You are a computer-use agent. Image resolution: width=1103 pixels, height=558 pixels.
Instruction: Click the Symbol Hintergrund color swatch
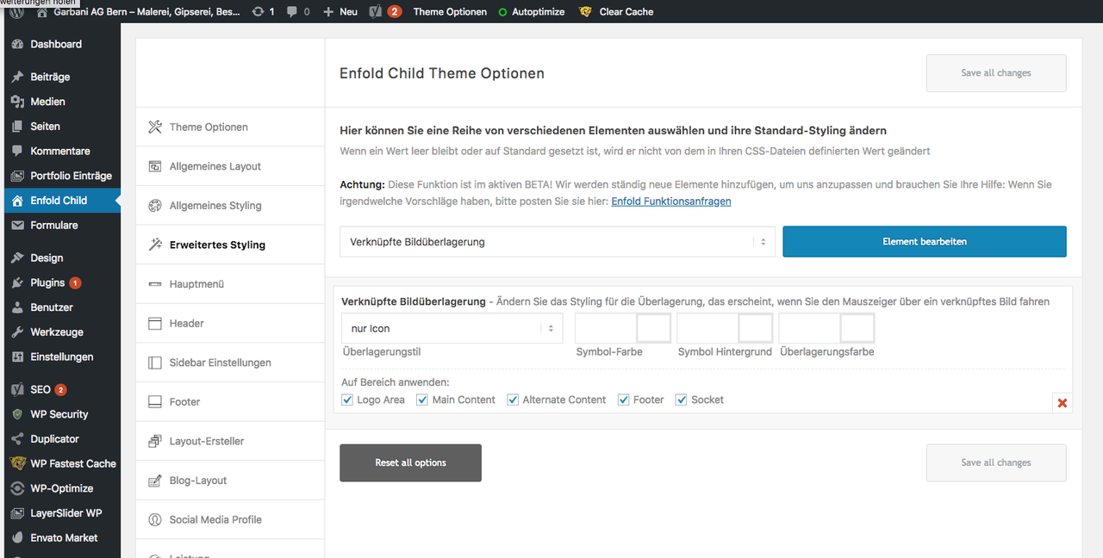click(756, 328)
